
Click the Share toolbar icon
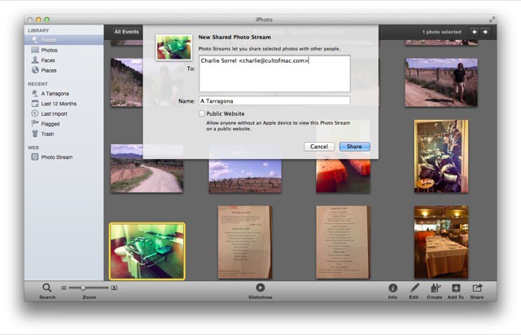[477, 288]
